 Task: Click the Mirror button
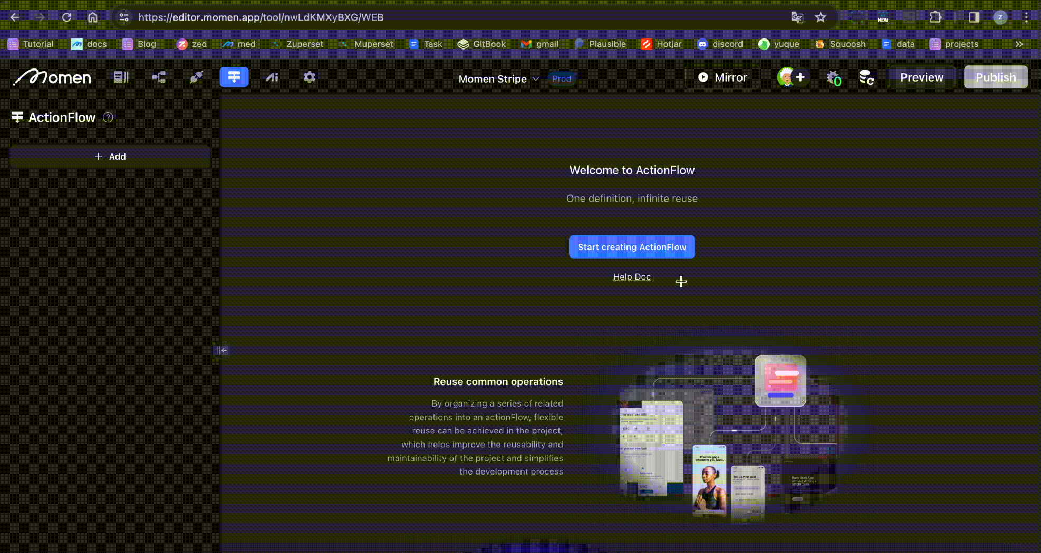[722, 77]
